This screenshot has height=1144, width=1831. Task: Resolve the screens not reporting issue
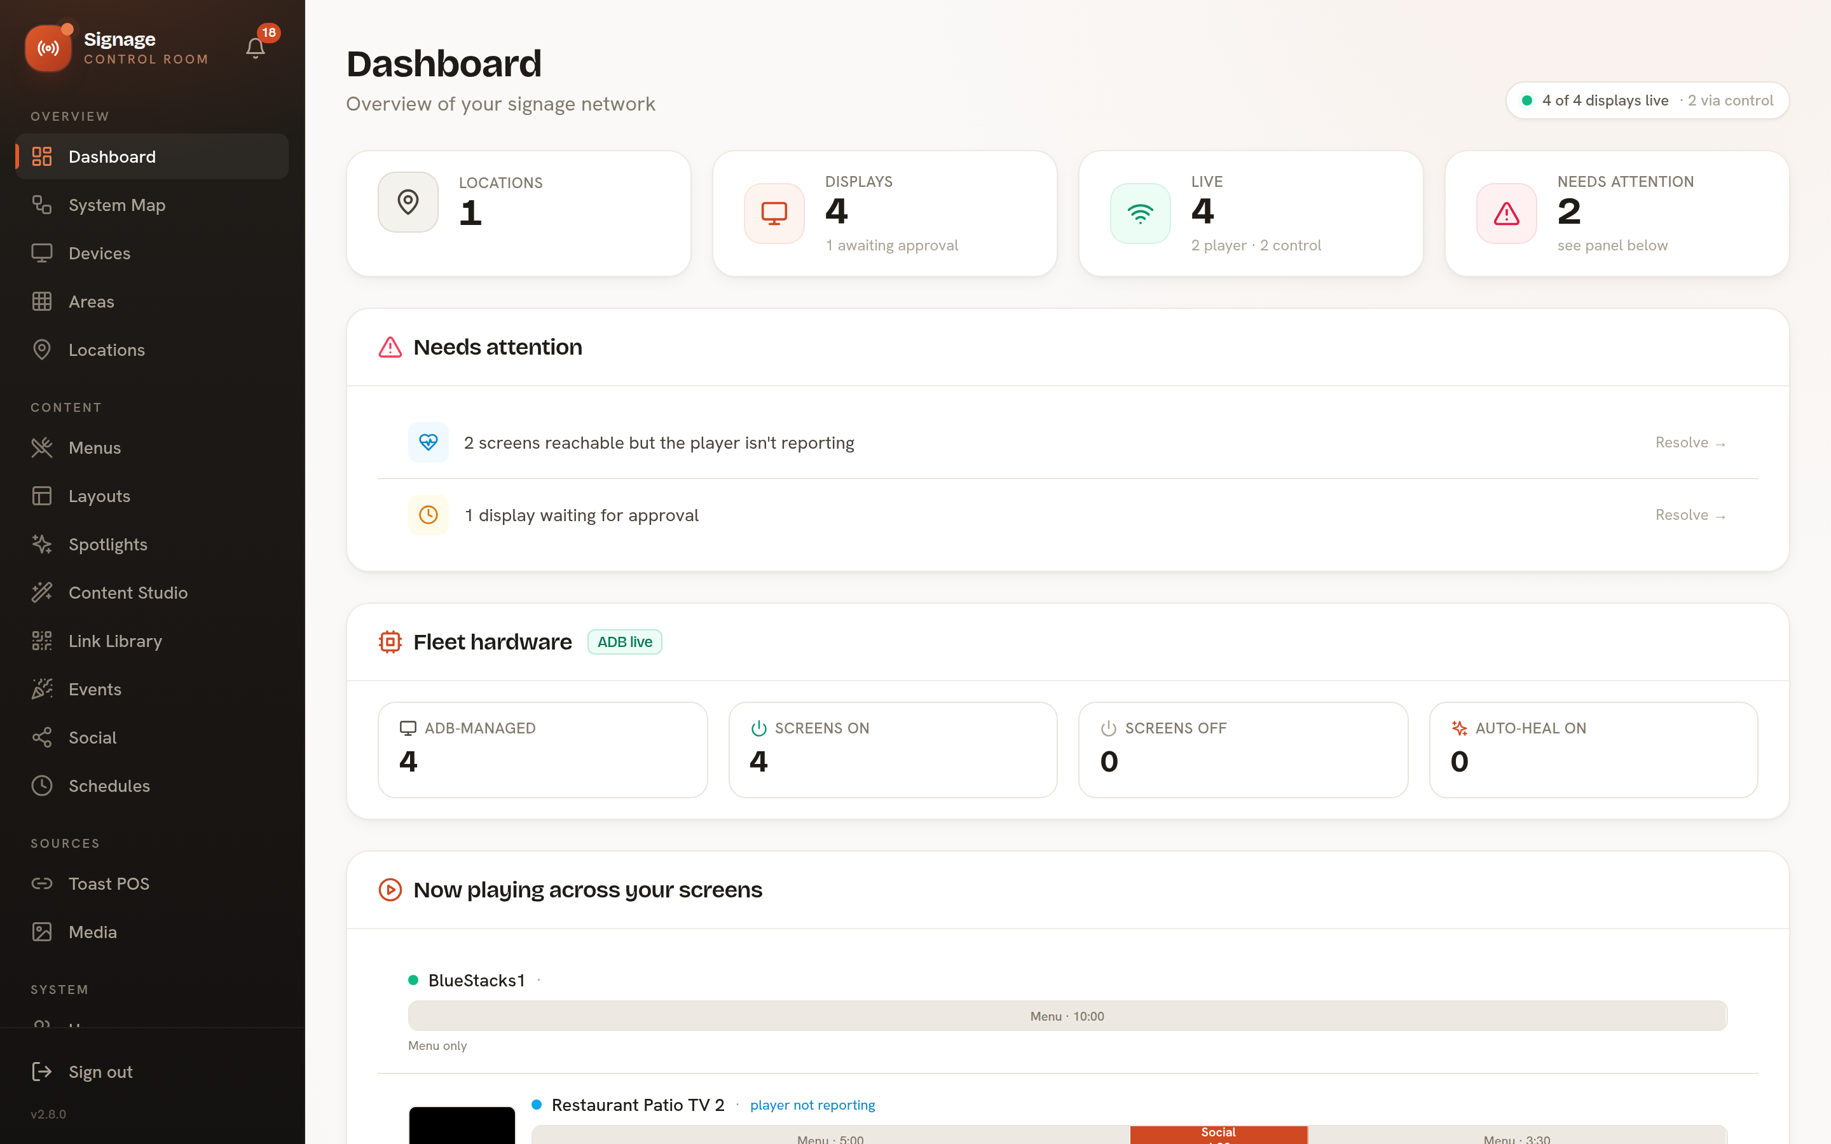click(x=1690, y=442)
